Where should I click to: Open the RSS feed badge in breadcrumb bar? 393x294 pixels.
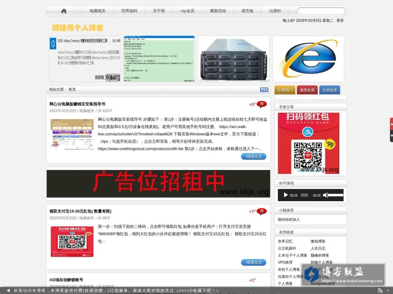point(264,90)
